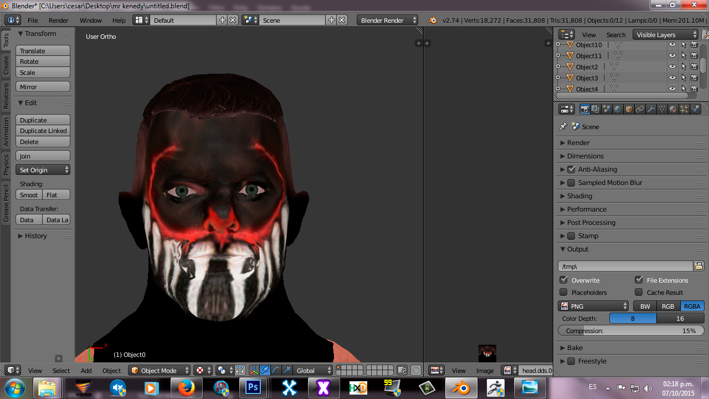Enable the Sampled Motion Blur checkbox

coord(571,182)
